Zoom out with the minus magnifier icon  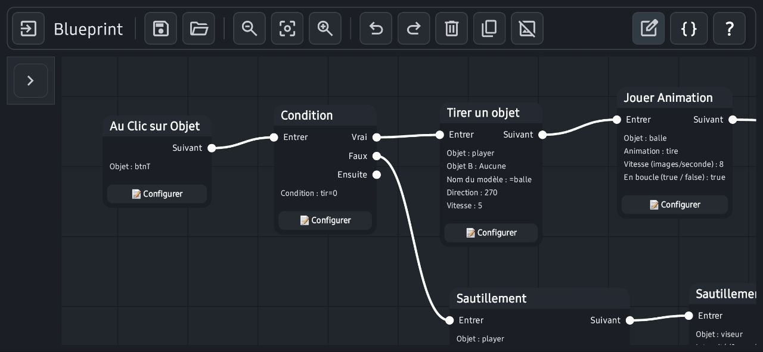pos(249,29)
